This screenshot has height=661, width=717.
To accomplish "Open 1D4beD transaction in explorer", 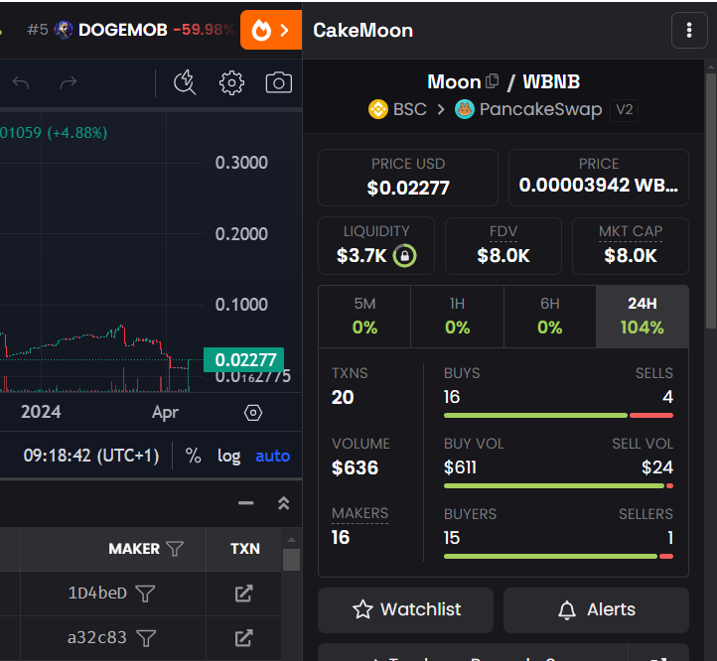I will point(243,594).
